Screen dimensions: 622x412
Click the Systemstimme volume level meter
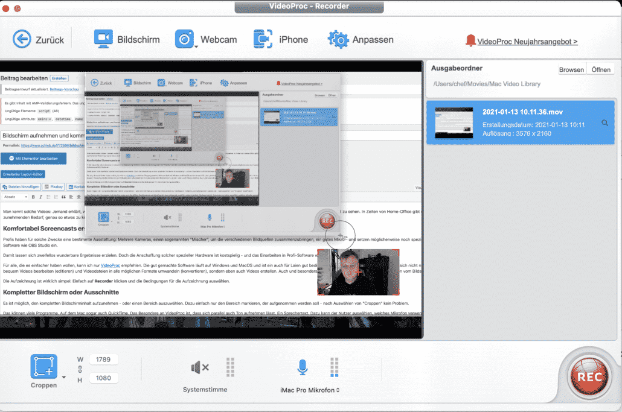230,367
